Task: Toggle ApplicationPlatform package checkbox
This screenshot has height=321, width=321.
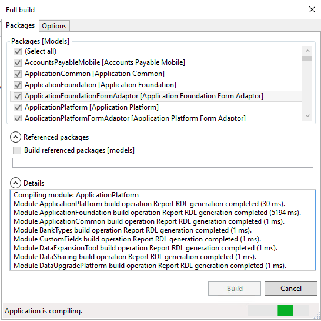Action: (x=18, y=107)
